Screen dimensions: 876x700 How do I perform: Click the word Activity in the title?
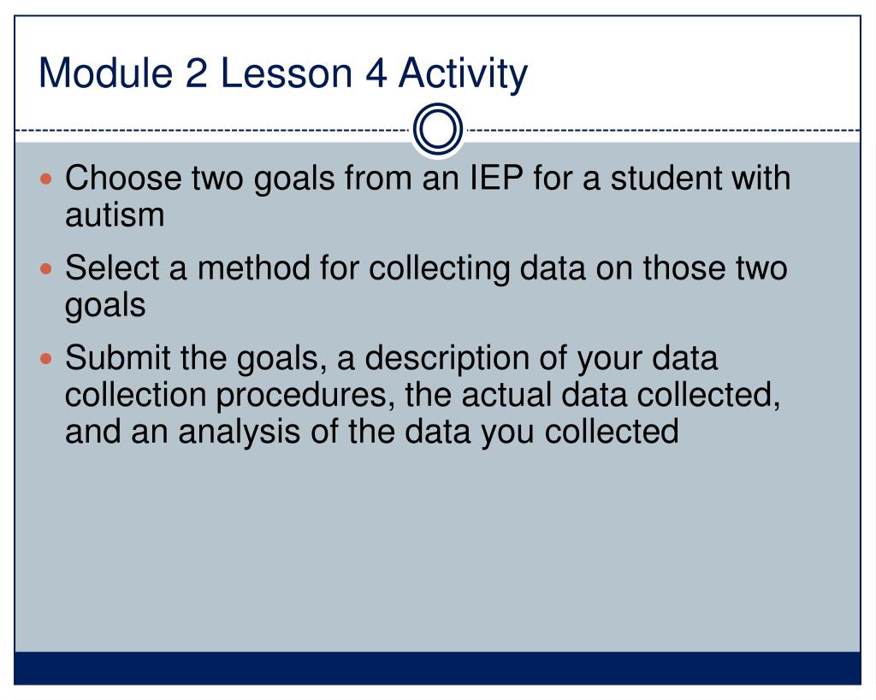tap(463, 74)
